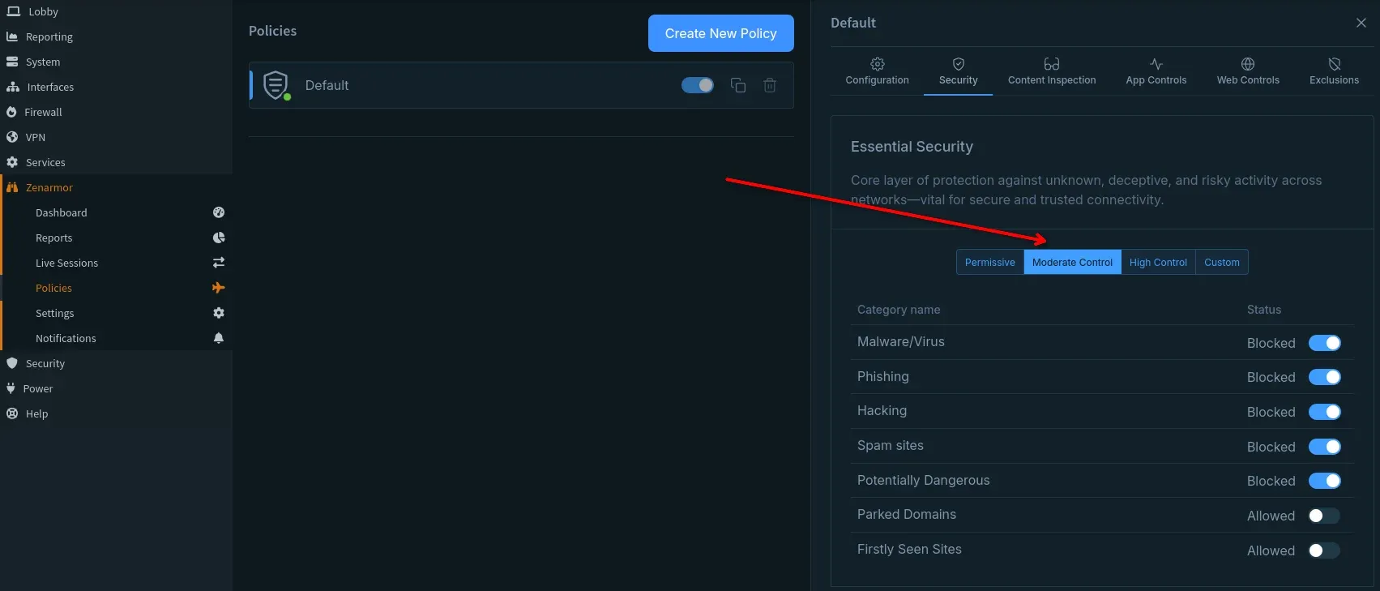Click the Policies plane icon
Screen dimensions: 1380x591
(x=219, y=288)
